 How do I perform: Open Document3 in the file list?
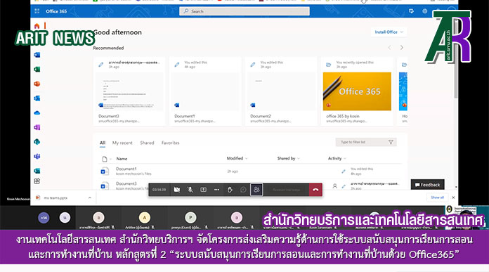126,183
